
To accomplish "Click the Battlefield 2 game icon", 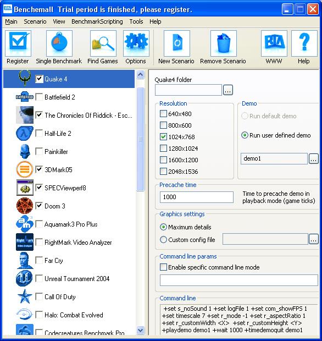I will click(25, 97).
